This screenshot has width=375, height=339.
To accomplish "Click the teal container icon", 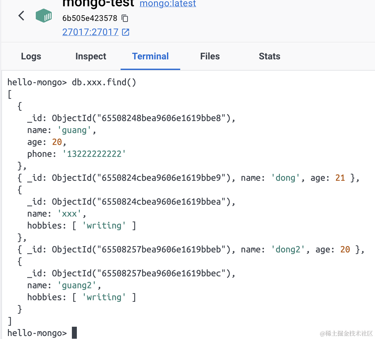I will 44,16.
